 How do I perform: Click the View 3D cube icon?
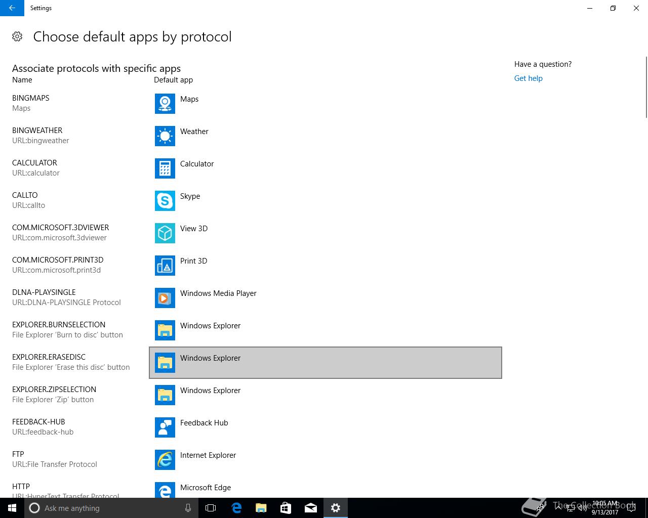[x=165, y=233]
